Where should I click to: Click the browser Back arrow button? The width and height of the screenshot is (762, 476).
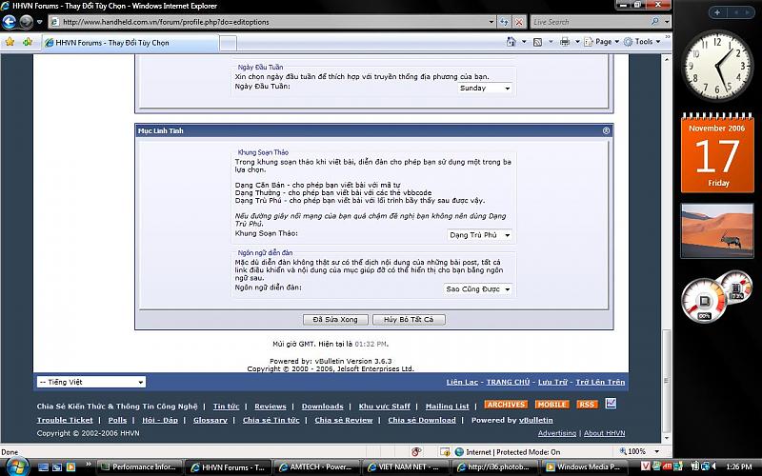click(10, 22)
